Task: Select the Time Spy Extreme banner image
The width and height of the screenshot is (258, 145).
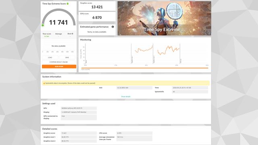Action: tap(164, 18)
